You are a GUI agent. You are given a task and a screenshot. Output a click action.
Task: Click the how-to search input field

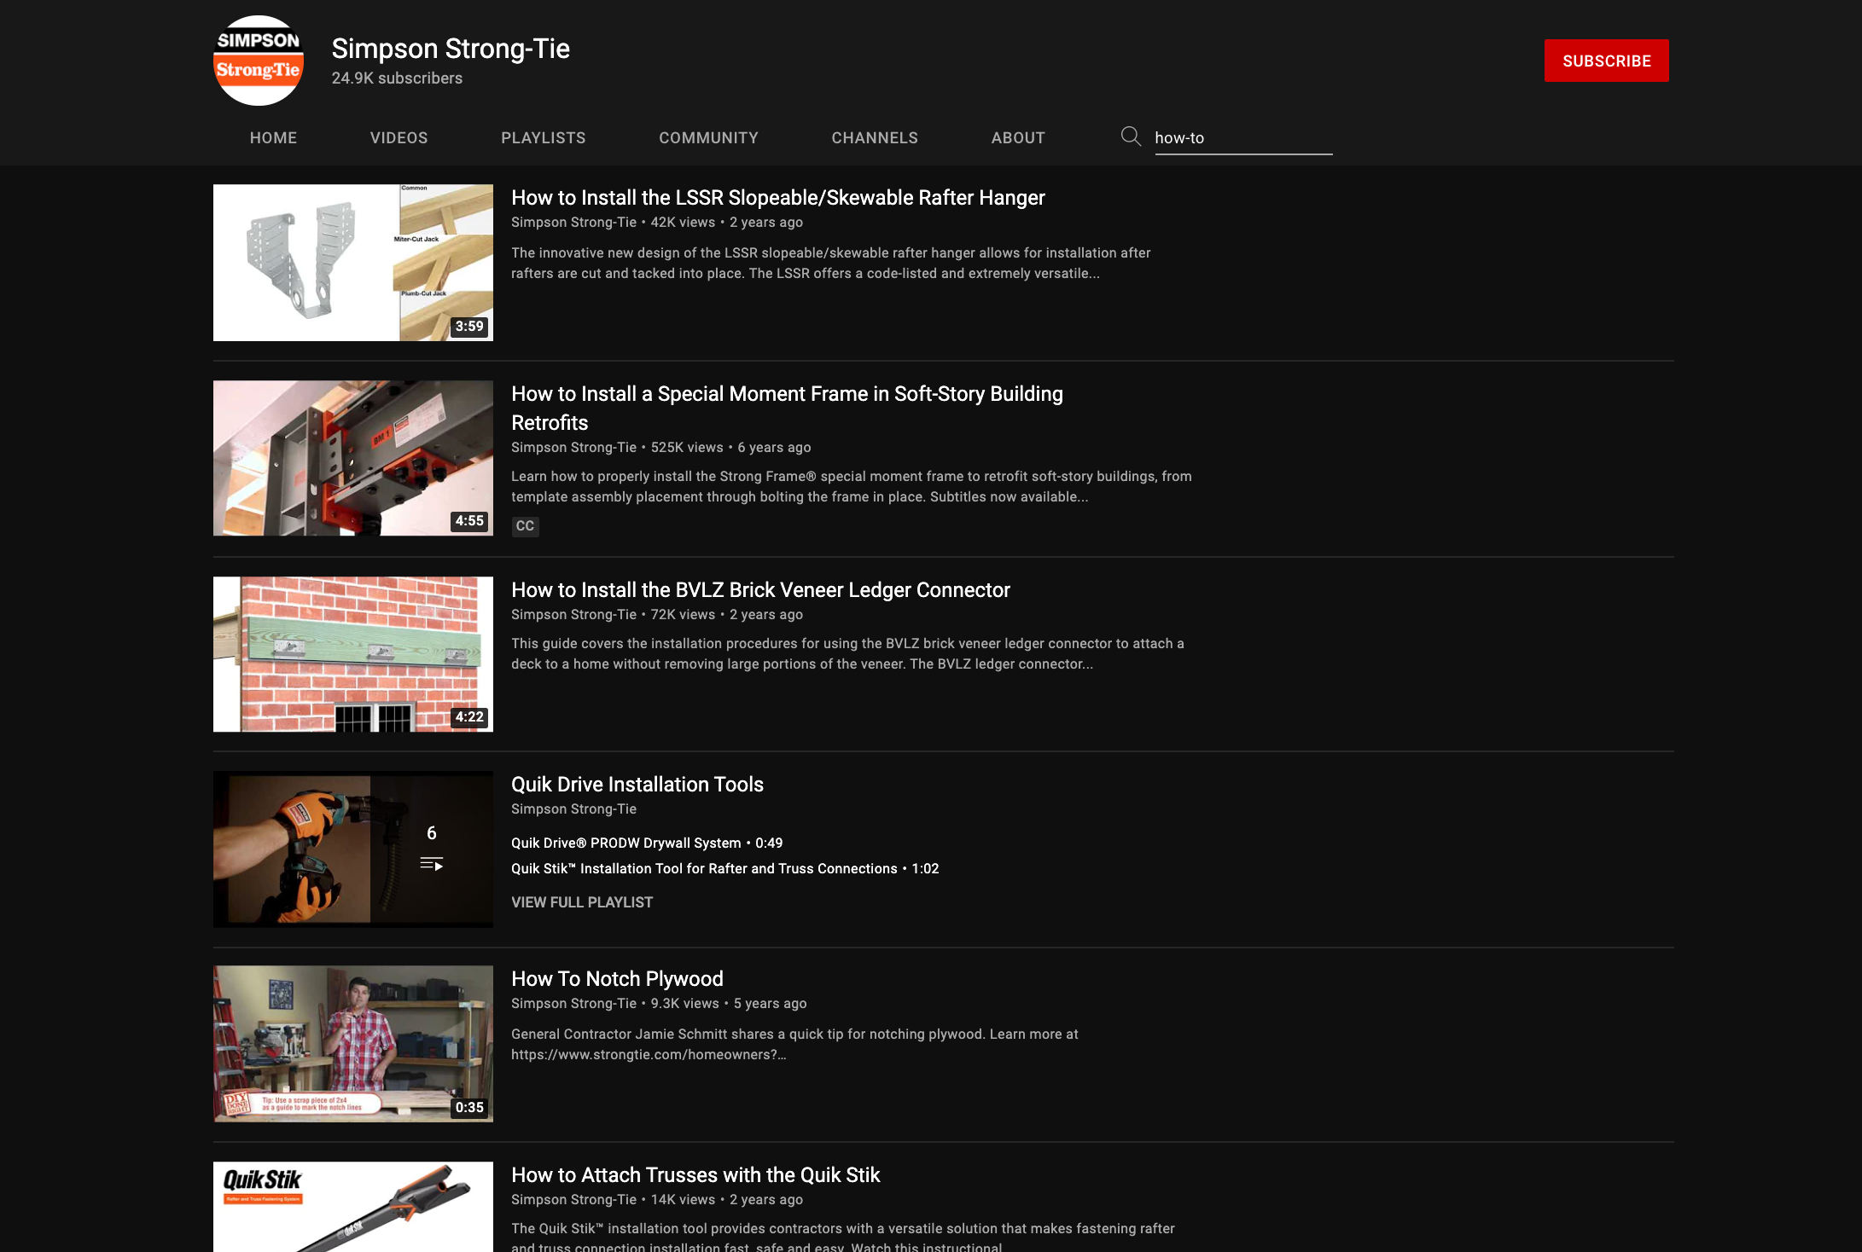click(x=1242, y=138)
